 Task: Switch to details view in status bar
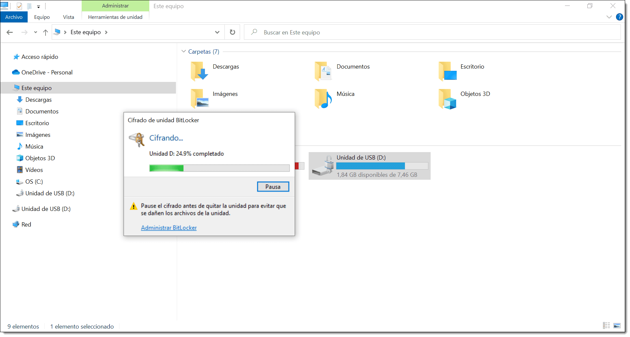pos(606,326)
